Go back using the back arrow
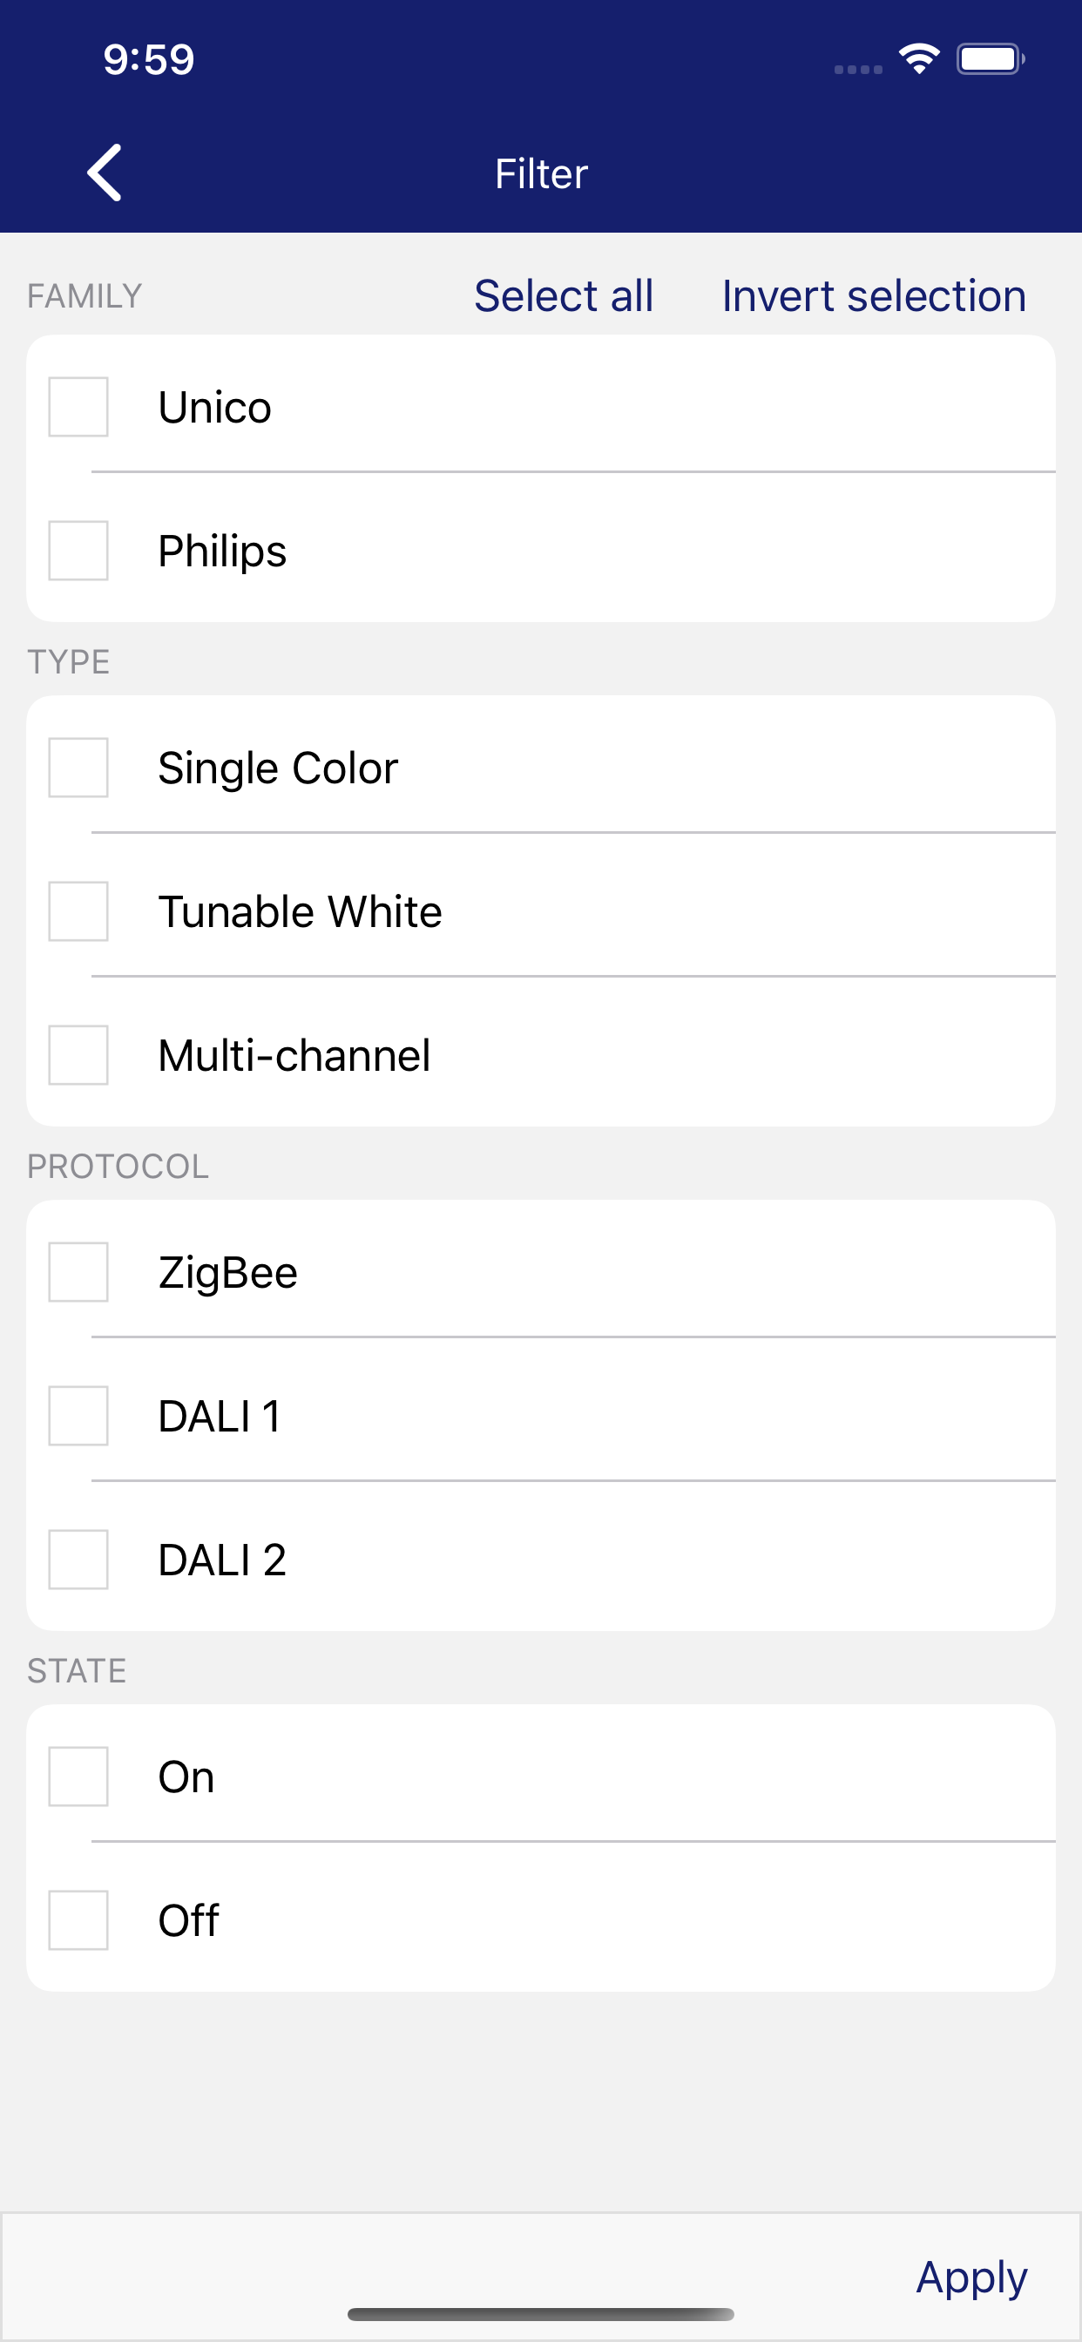The image size is (1082, 2342). coord(105,173)
